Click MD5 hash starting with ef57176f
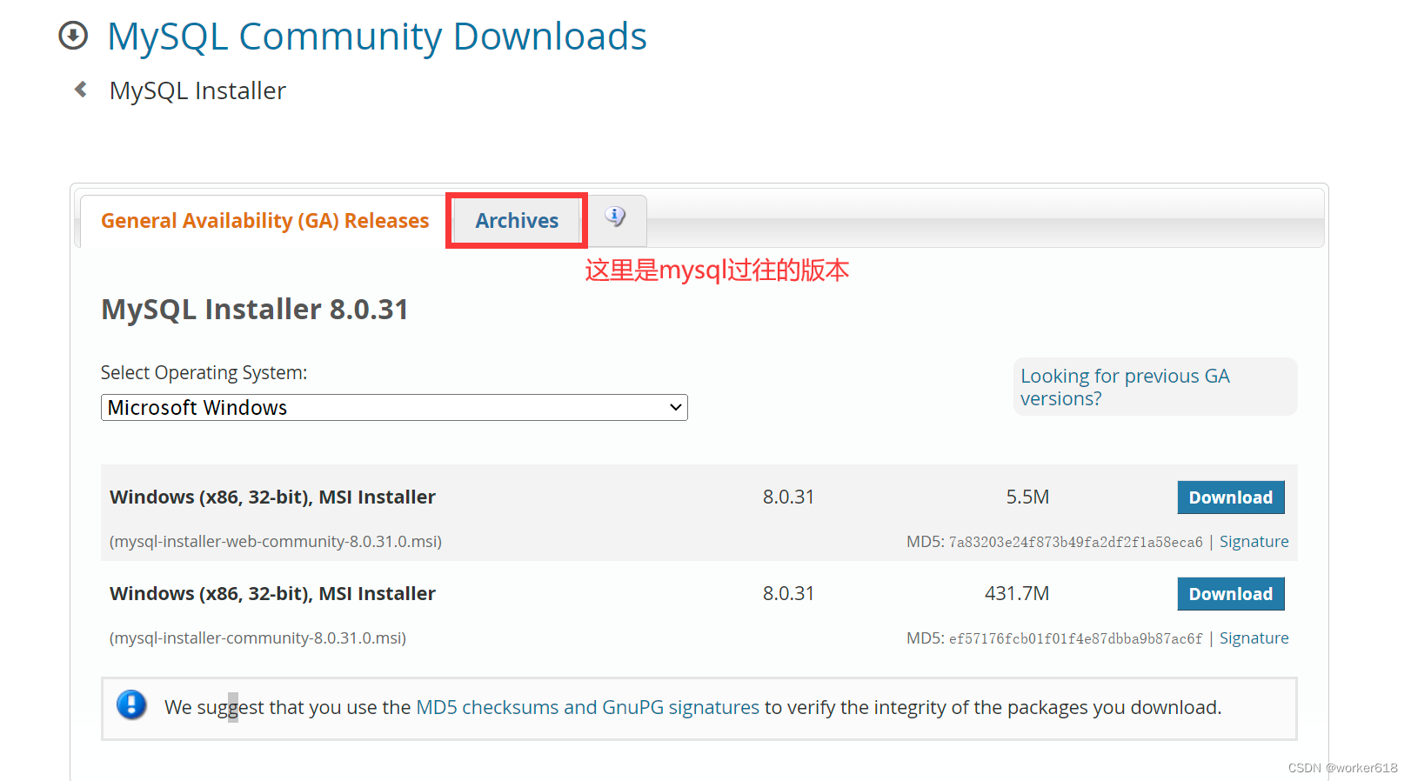The height and width of the screenshot is (781, 1411). pos(1075,639)
